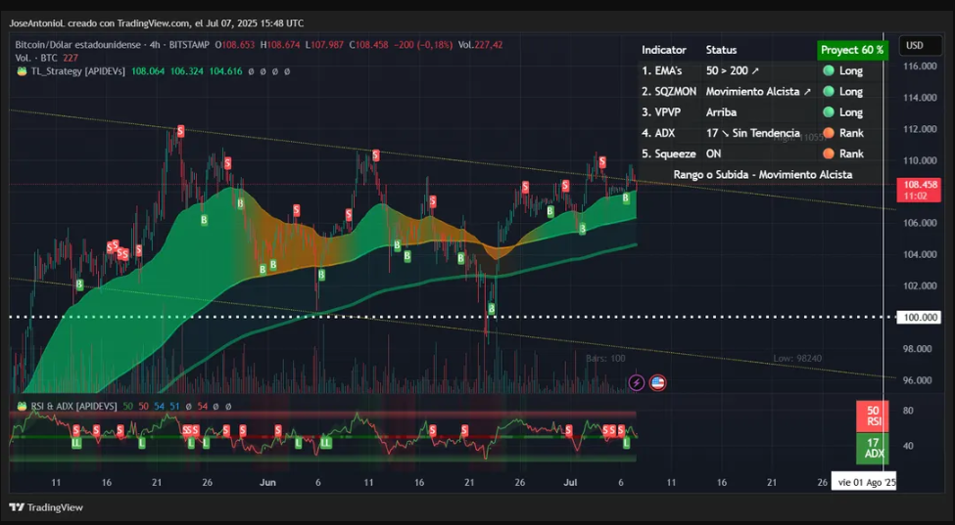Click the TL_Strategy indicator icon
This screenshot has height=525, width=955.
point(21,71)
